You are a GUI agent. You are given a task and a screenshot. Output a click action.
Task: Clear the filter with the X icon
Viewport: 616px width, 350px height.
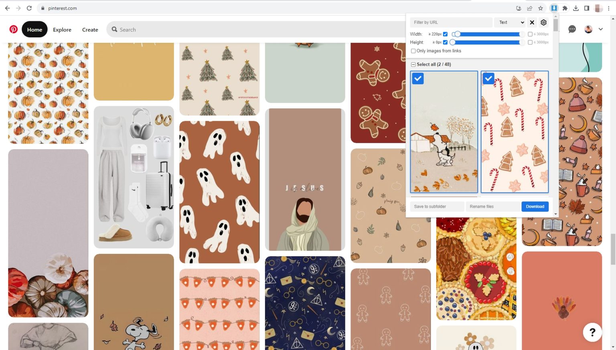(x=532, y=22)
